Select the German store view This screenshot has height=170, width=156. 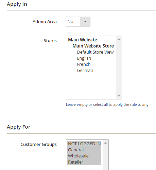coord(85,70)
